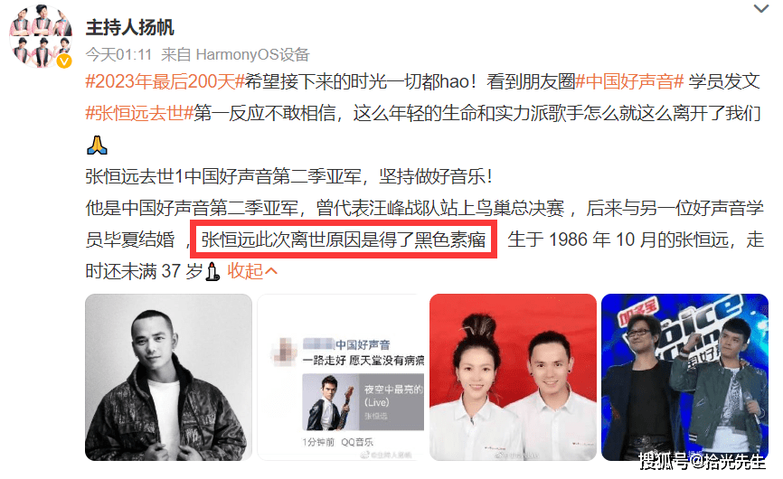The width and height of the screenshot is (783, 479).
Task: Open the red-background couple photo
Action: click(513, 377)
